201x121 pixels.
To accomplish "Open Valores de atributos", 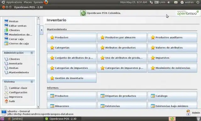I will pyautogui.click(x=172, y=47).
